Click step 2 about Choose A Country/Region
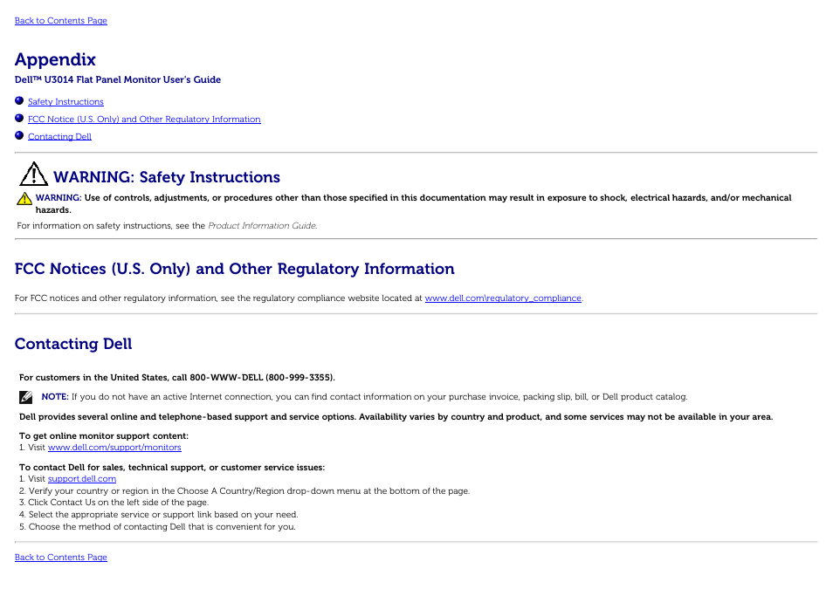 tap(244, 490)
